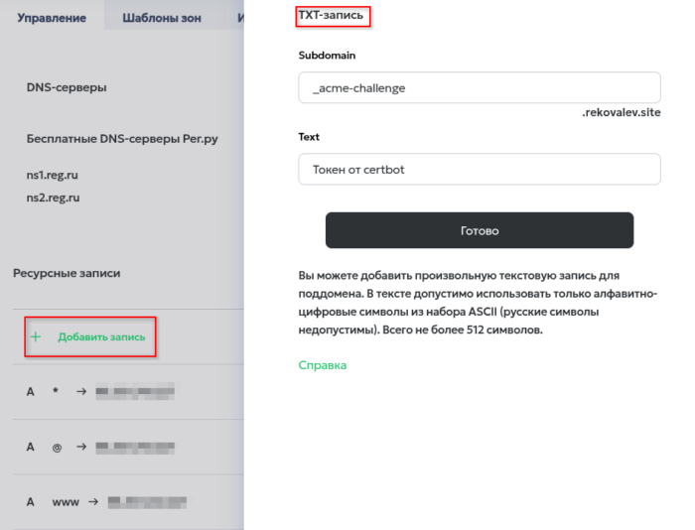The image size is (695, 530).
Task: Click the arrow icon in the www record row
Action: point(91,502)
